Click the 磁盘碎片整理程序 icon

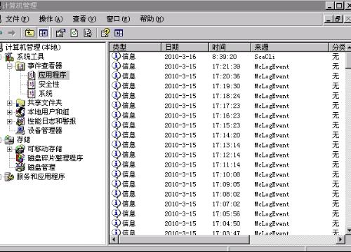pos(20,158)
